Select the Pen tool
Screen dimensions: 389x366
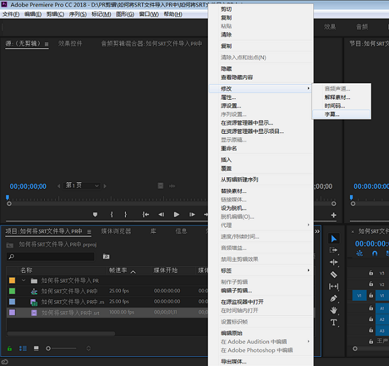click(334, 299)
